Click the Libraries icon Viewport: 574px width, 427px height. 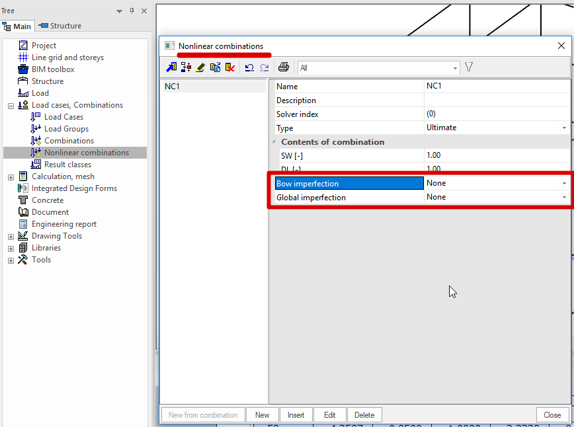23,248
